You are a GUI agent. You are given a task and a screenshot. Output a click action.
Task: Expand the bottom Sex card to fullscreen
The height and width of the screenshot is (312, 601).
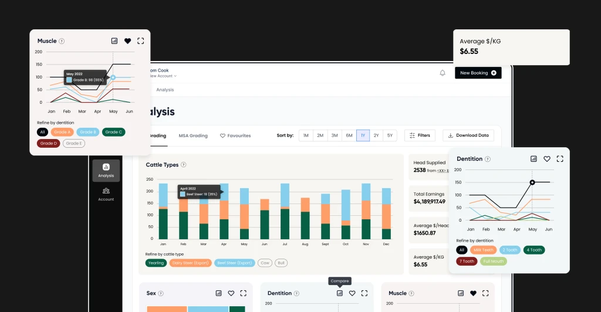coord(244,293)
